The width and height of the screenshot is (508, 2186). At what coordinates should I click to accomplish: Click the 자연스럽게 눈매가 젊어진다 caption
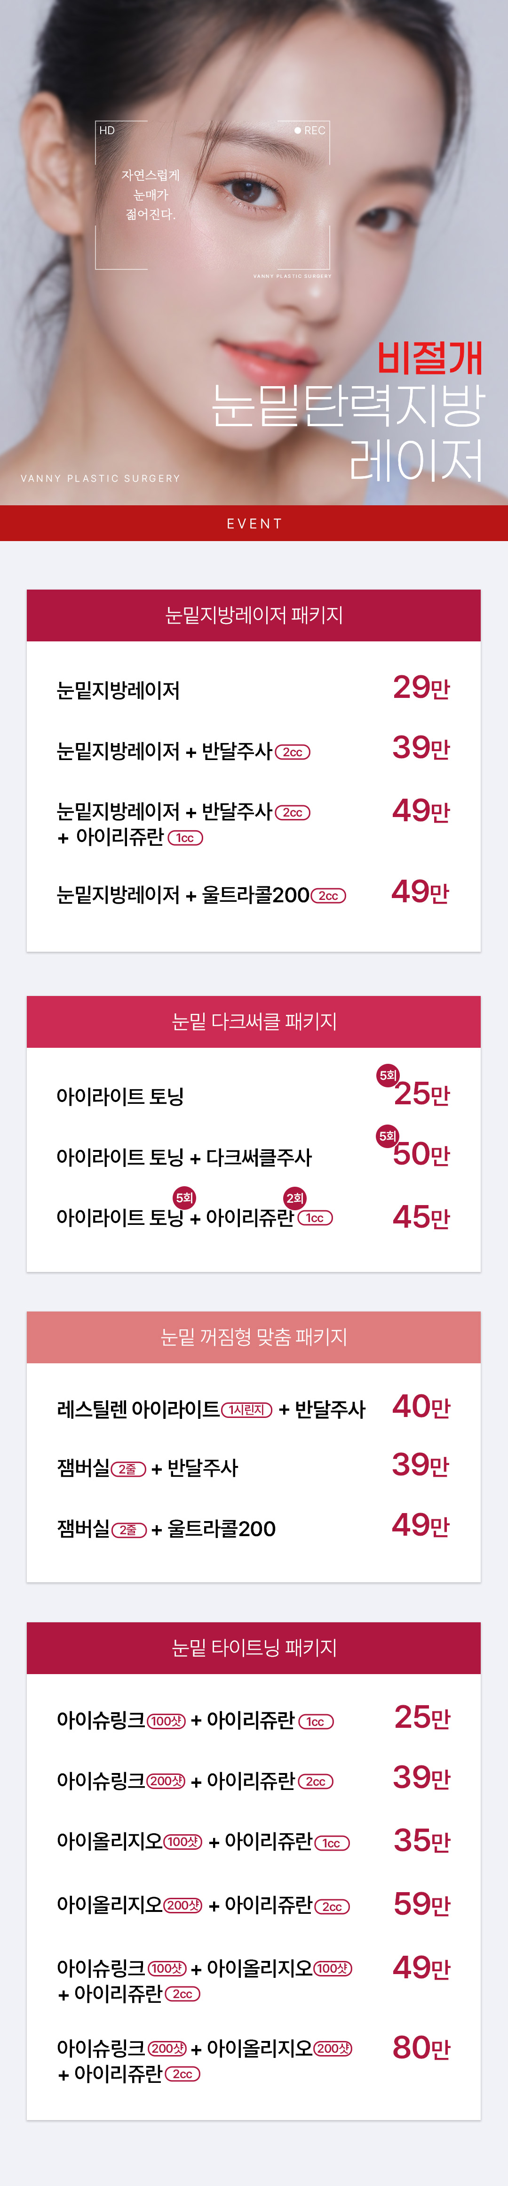click(x=150, y=195)
